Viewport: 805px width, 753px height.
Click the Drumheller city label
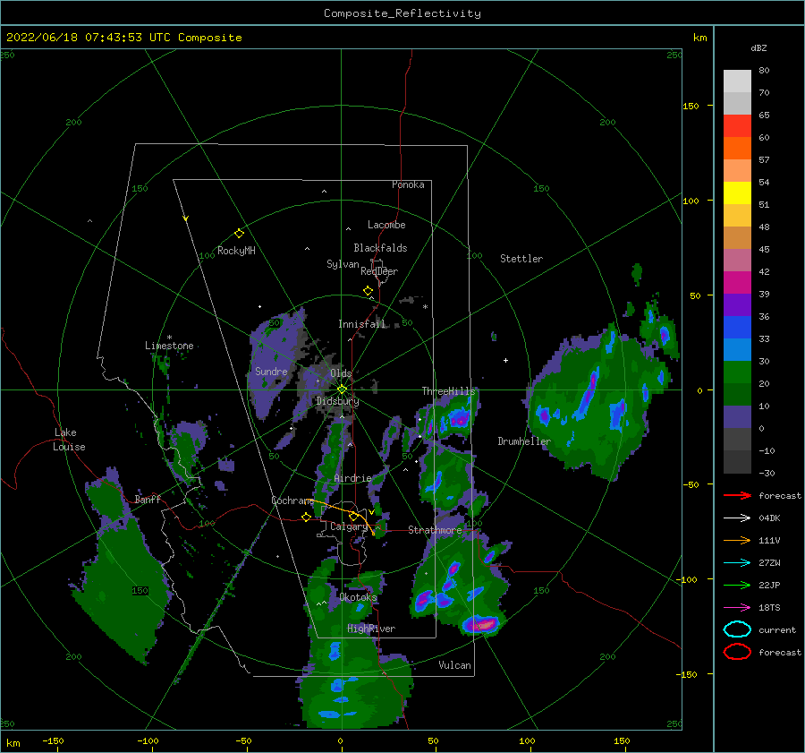(x=524, y=441)
